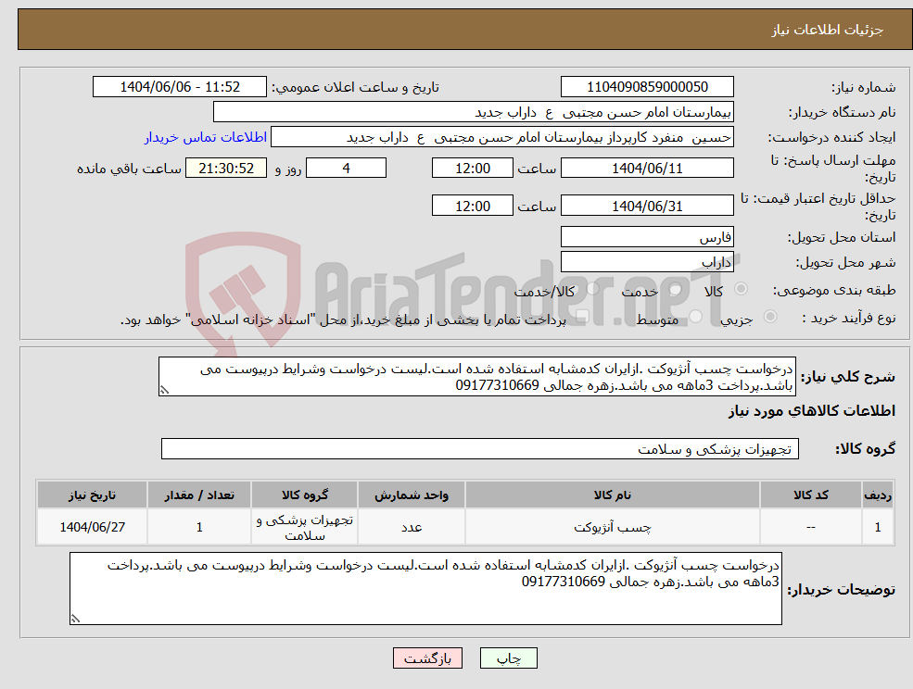Viewport: 913px width, 689px height.
Task: Click the deadline date field 1404/06/11
Action: [647, 168]
